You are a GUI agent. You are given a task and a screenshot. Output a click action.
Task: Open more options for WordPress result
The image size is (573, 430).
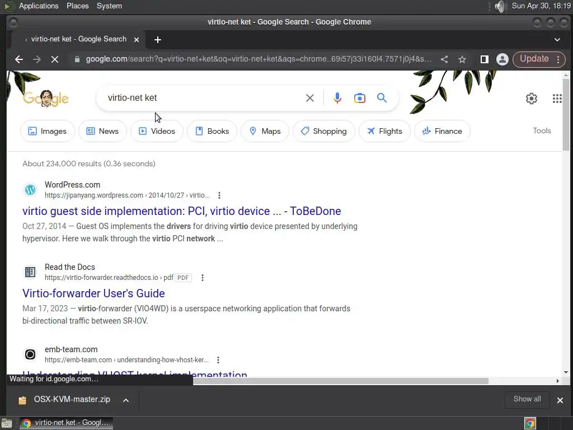[x=219, y=195]
